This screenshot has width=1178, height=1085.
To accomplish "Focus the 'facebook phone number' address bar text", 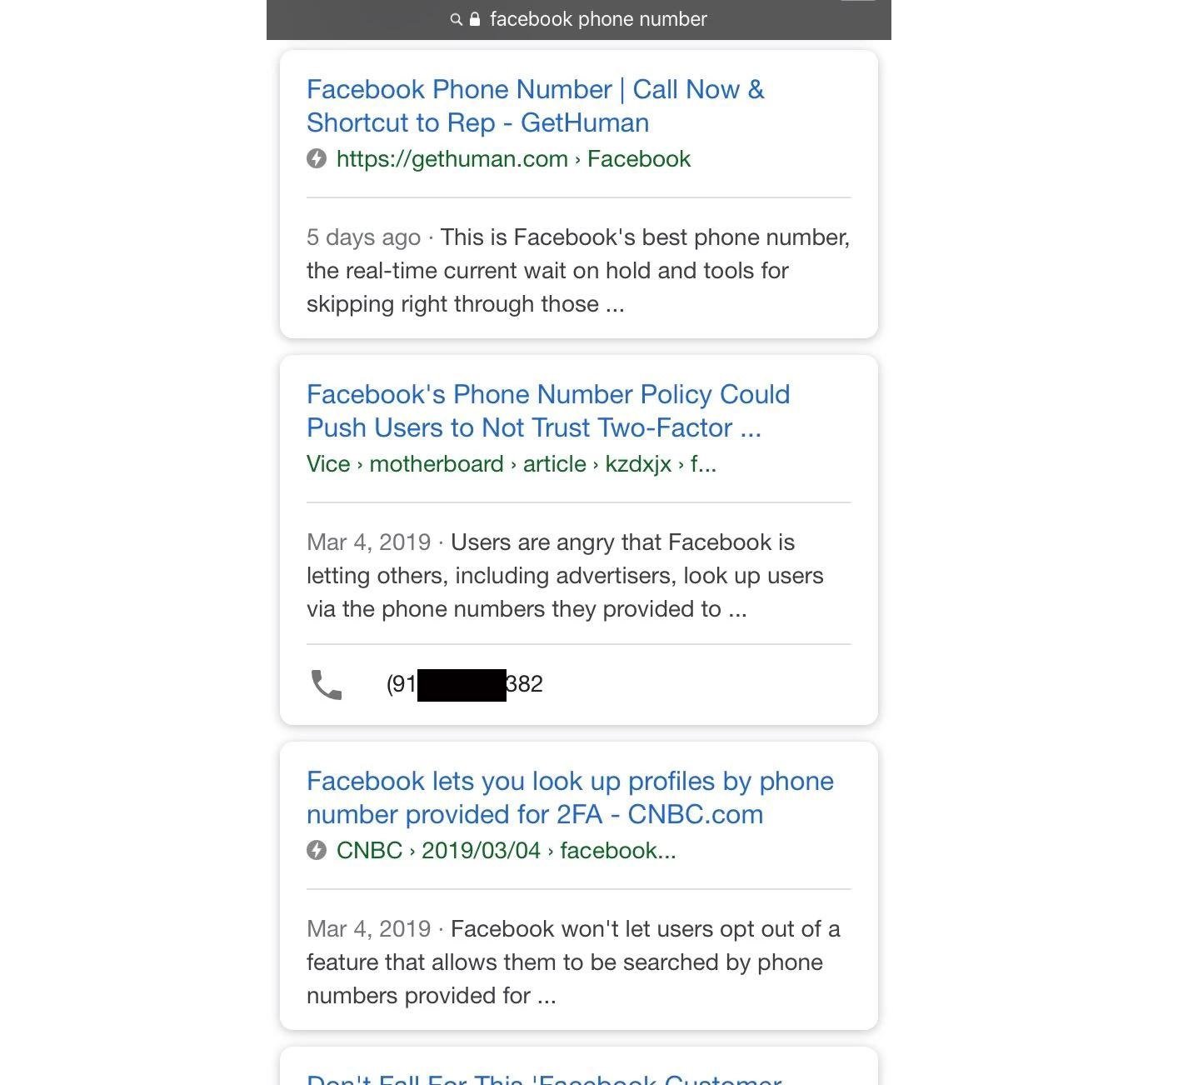I will click(598, 19).
